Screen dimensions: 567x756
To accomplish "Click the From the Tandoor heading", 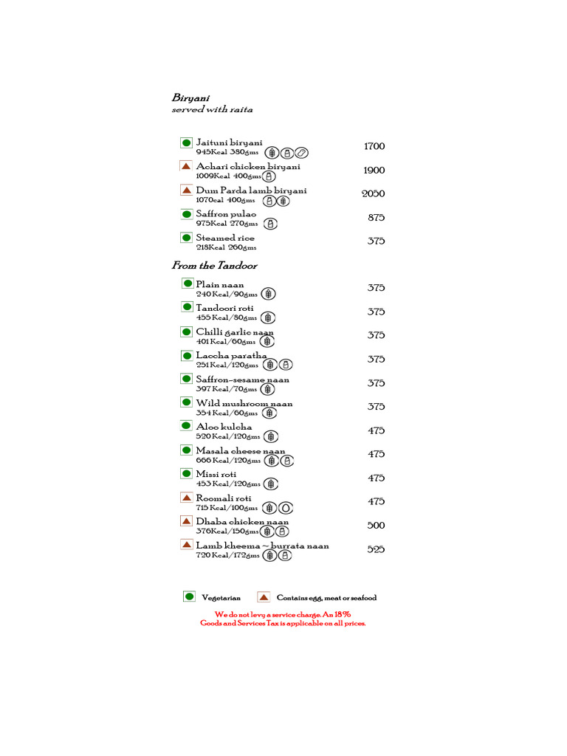I will pos(215,266).
